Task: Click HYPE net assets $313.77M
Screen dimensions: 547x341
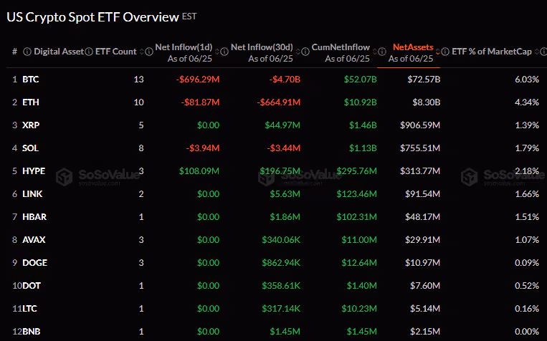Action: point(420,171)
